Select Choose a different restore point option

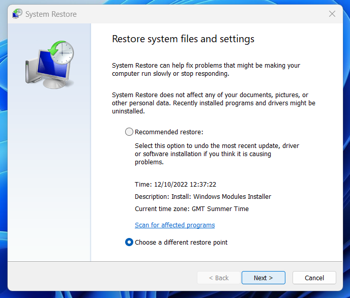click(129, 242)
